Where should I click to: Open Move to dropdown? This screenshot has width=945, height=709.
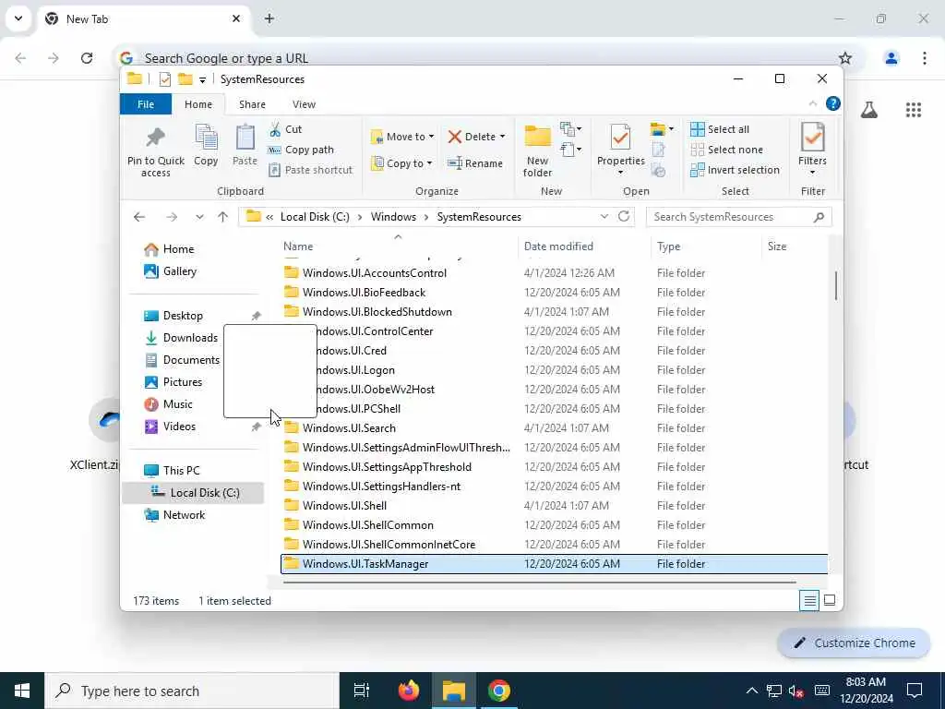pos(402,137)
